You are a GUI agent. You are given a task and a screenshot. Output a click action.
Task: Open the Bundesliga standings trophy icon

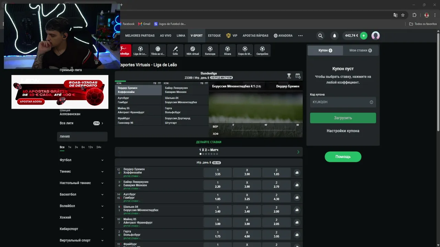pos(289,76)
